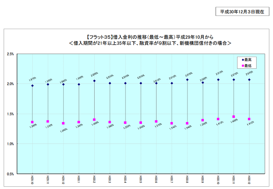Select the blue diamond marker for H30.3
This screenshot has height=189, width=273.
click(110, 83)
